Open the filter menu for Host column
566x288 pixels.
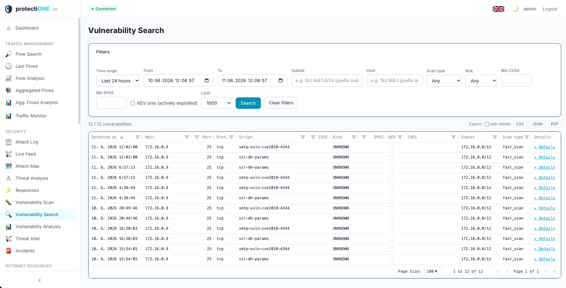click(187, 137)
